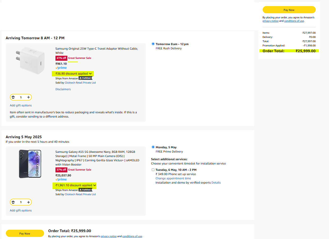Click the prime logo under the ₹961.10 price
Screen dimensions: 329x239
pyautogui.click(x=61, y=68)
